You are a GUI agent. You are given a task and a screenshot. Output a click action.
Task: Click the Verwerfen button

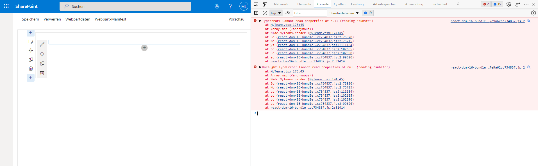click(x=52, y=19)
